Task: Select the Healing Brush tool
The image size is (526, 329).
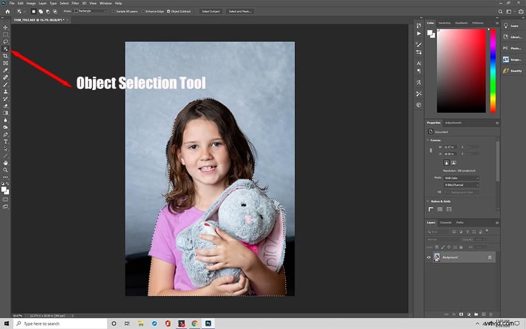Action: click(x=5, y=78)
